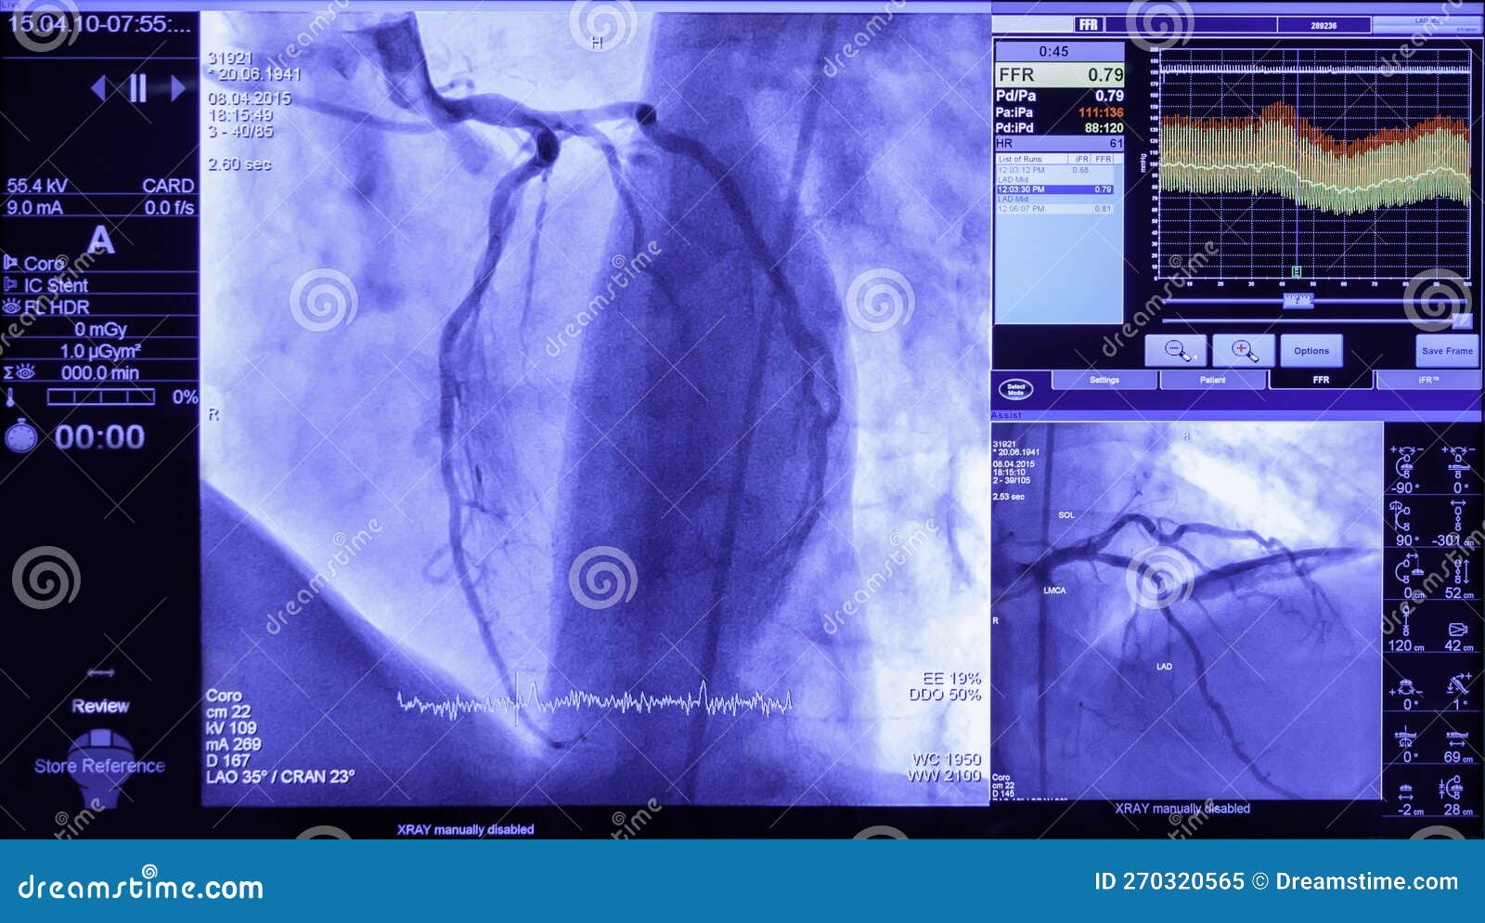Click the backward play arrow

[98, 86]
